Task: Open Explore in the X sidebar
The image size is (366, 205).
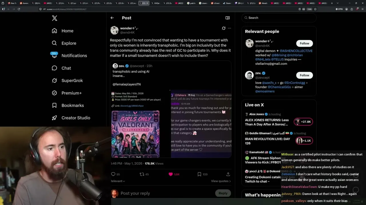Action: (x=64, y=43)
